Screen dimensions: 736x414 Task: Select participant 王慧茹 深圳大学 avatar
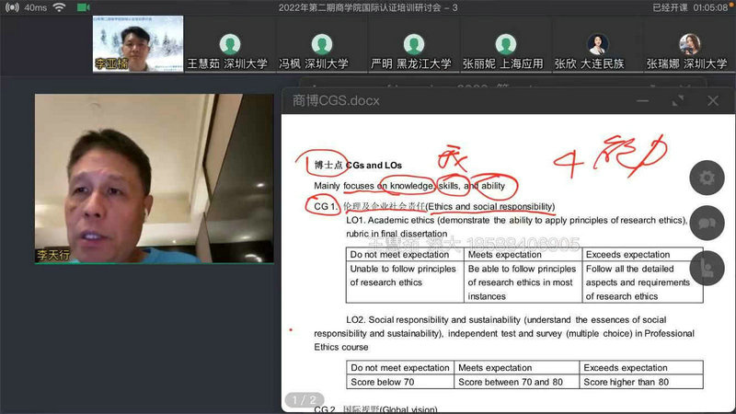(x=228, y=44)
